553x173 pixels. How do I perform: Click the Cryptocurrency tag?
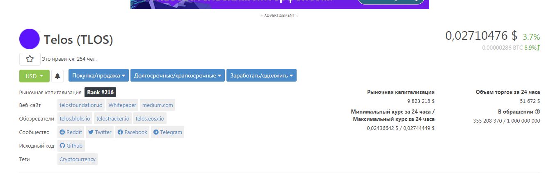[x=78, y=159]
